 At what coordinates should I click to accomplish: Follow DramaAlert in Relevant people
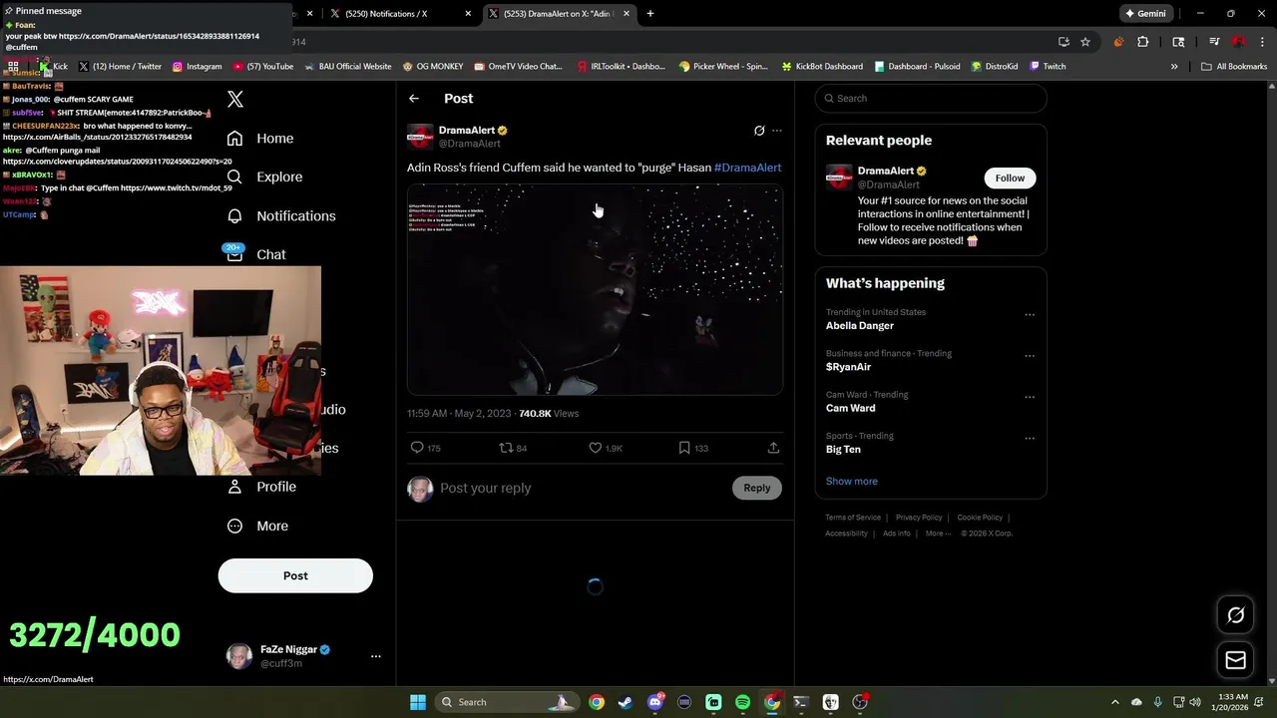click(1010, 178)
